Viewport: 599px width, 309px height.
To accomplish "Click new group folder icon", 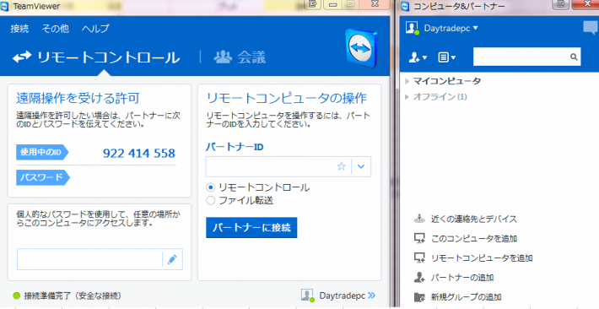I will click(x=419, y=297).
